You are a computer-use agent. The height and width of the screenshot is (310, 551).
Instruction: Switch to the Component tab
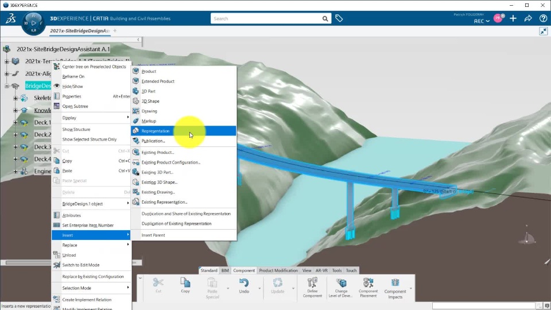pos(244,270)
